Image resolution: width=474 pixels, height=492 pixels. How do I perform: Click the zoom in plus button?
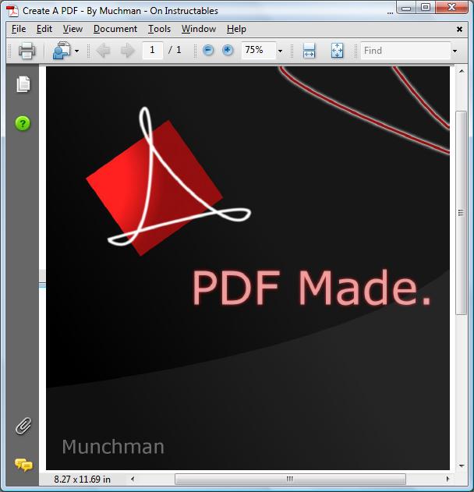228,50
